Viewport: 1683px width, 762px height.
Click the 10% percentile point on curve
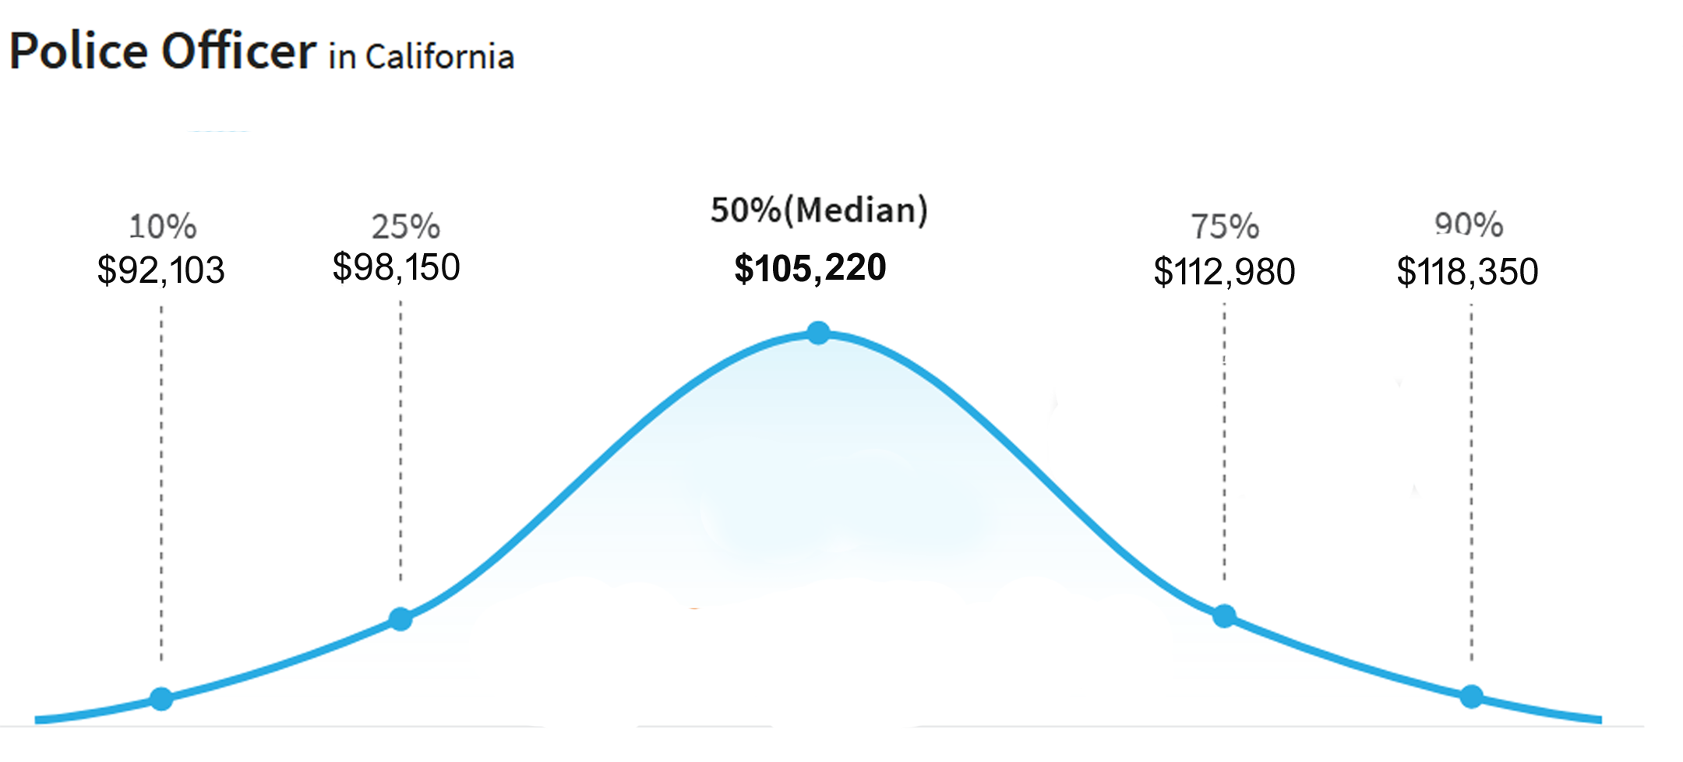pos(161,698)
